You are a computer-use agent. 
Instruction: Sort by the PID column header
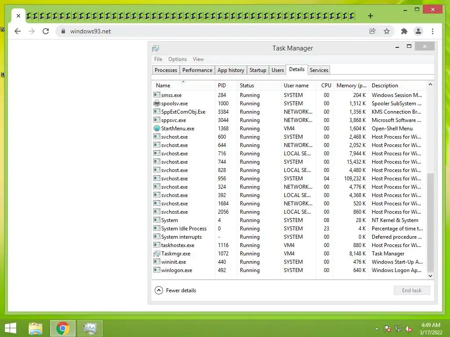click(x=226, y=86)
